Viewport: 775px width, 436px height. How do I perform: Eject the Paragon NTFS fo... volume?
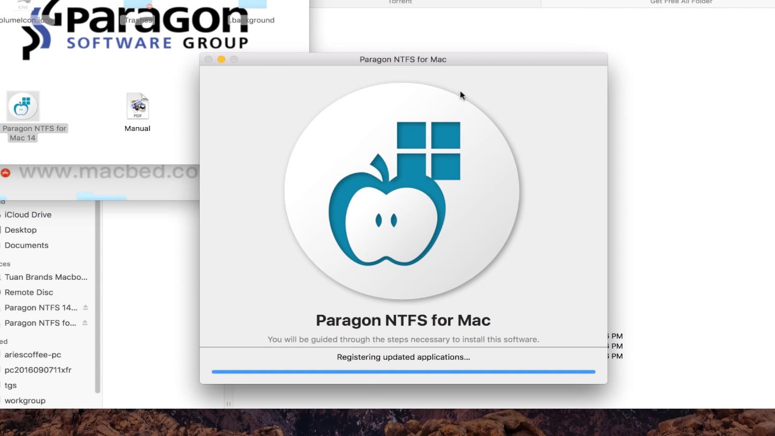(x=85, y=323)
